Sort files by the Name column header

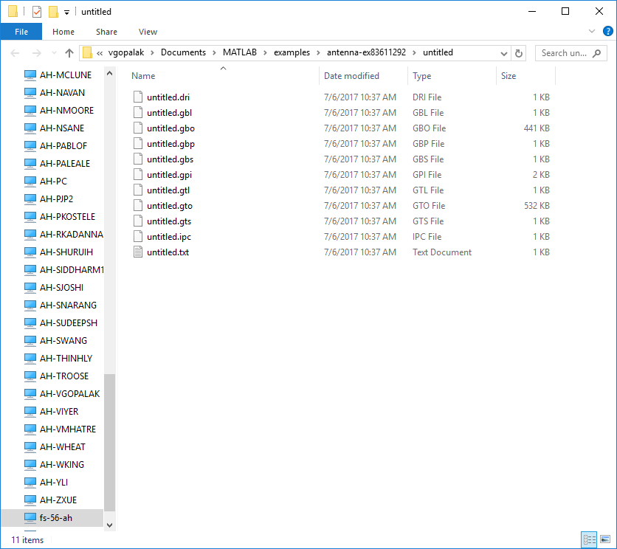pyautogui.click(x=143, y=75)
